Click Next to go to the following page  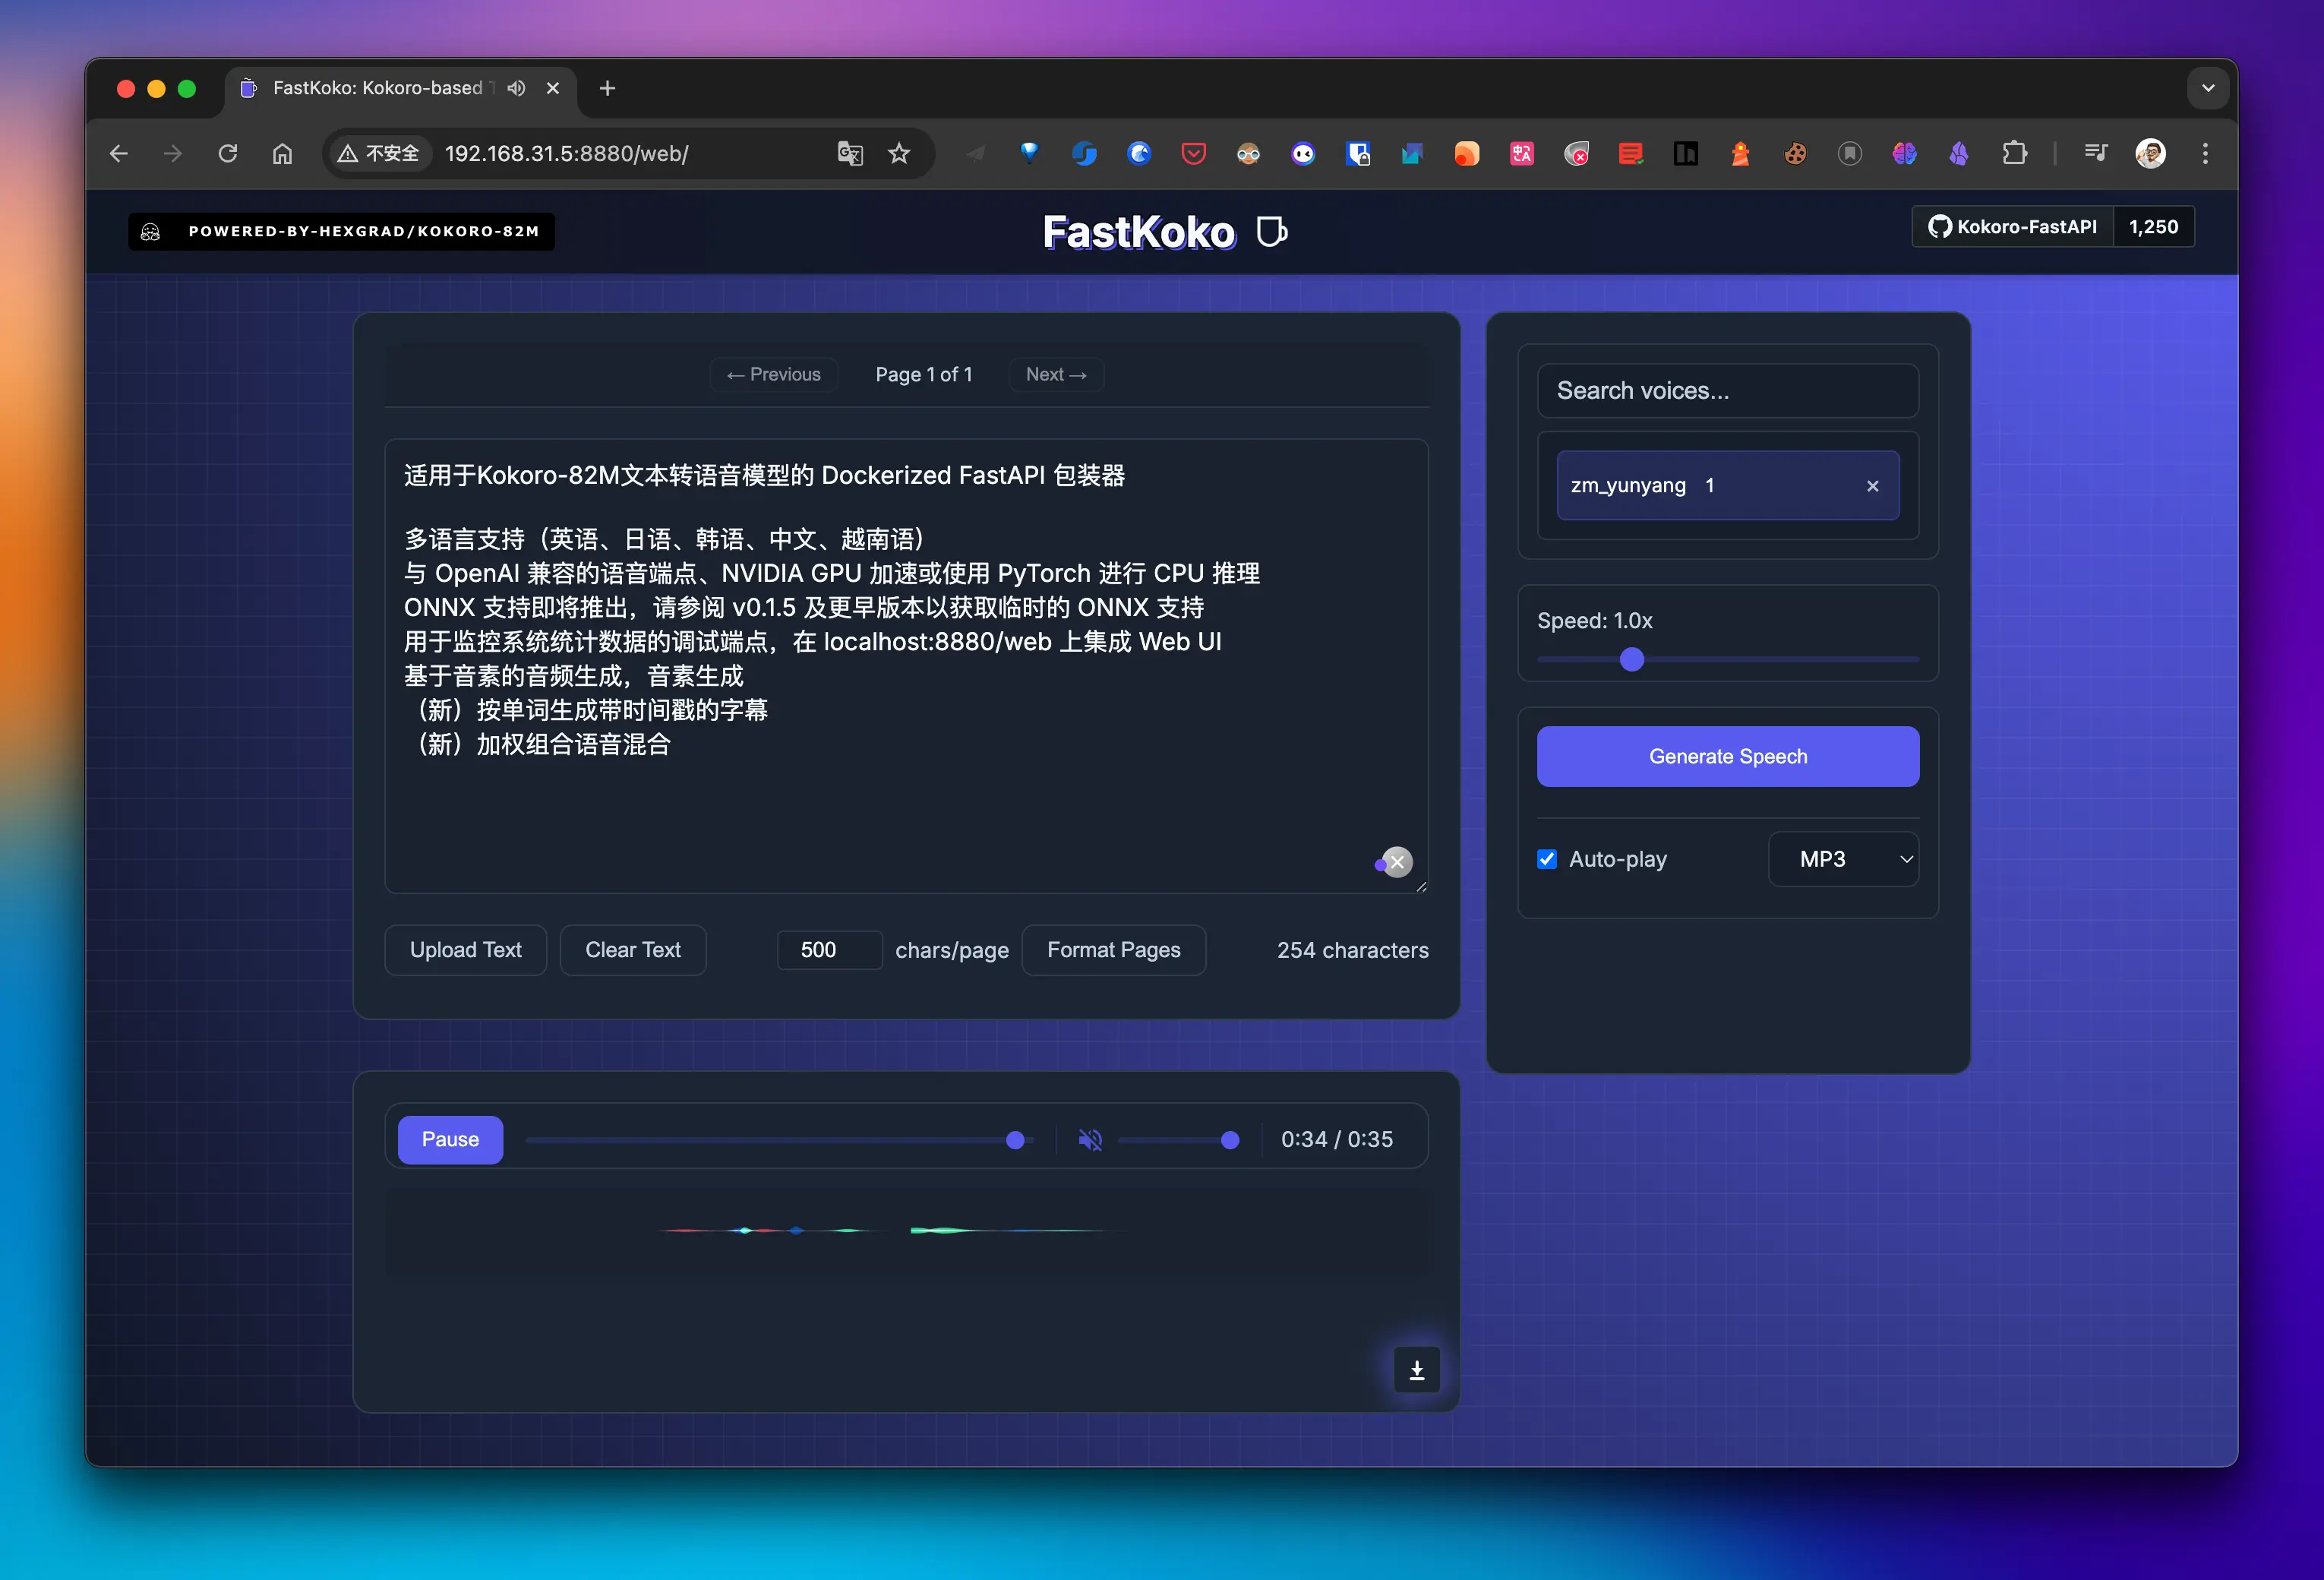coord(1056,374)
